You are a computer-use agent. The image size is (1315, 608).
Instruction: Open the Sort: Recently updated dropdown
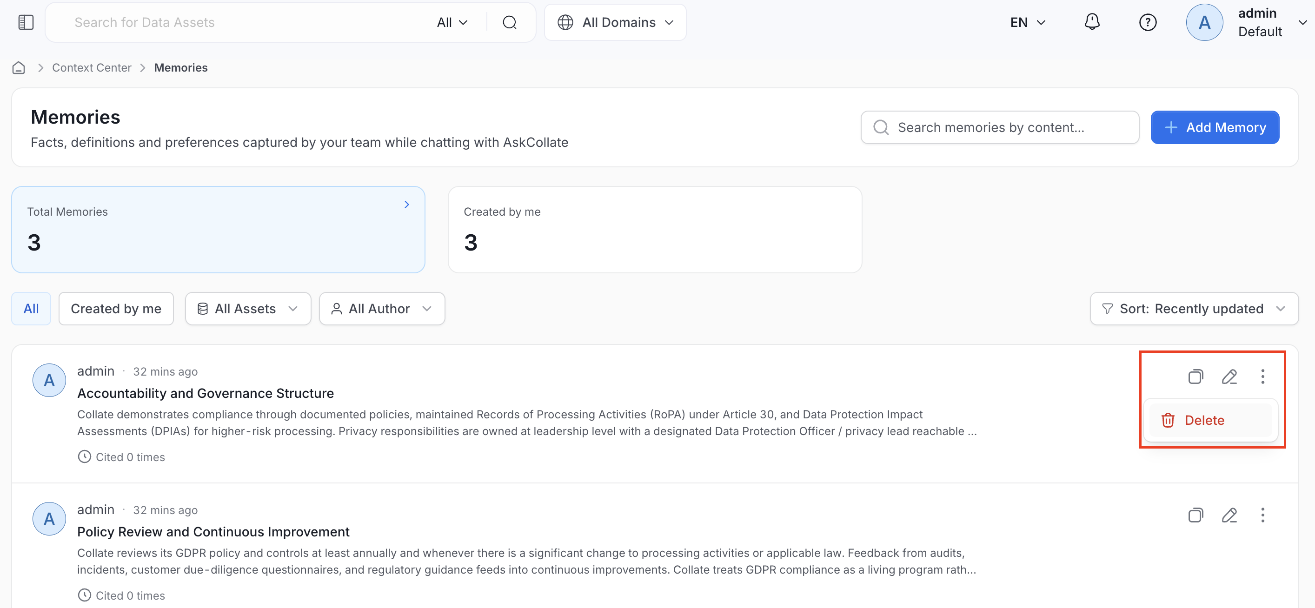tap(1194, 309)
